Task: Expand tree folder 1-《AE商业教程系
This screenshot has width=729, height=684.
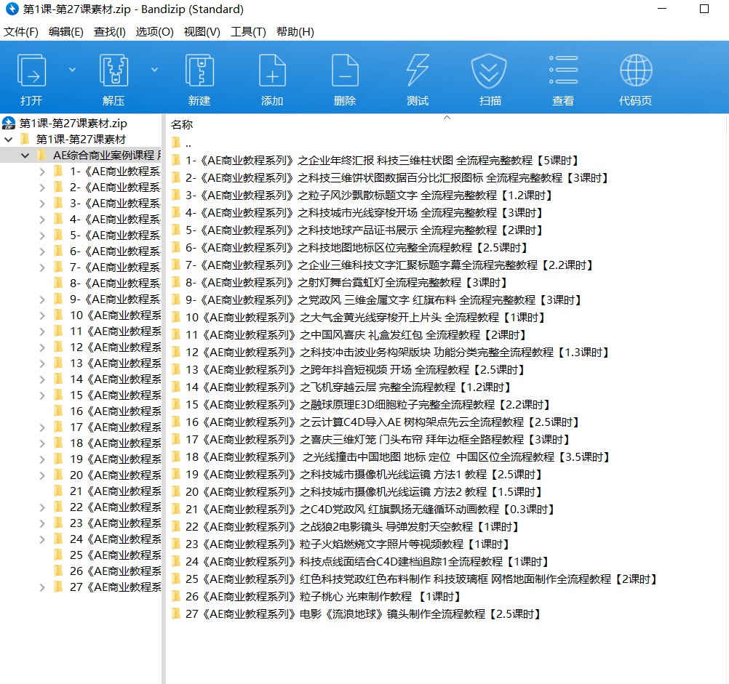Action: [x=42, y=172]
